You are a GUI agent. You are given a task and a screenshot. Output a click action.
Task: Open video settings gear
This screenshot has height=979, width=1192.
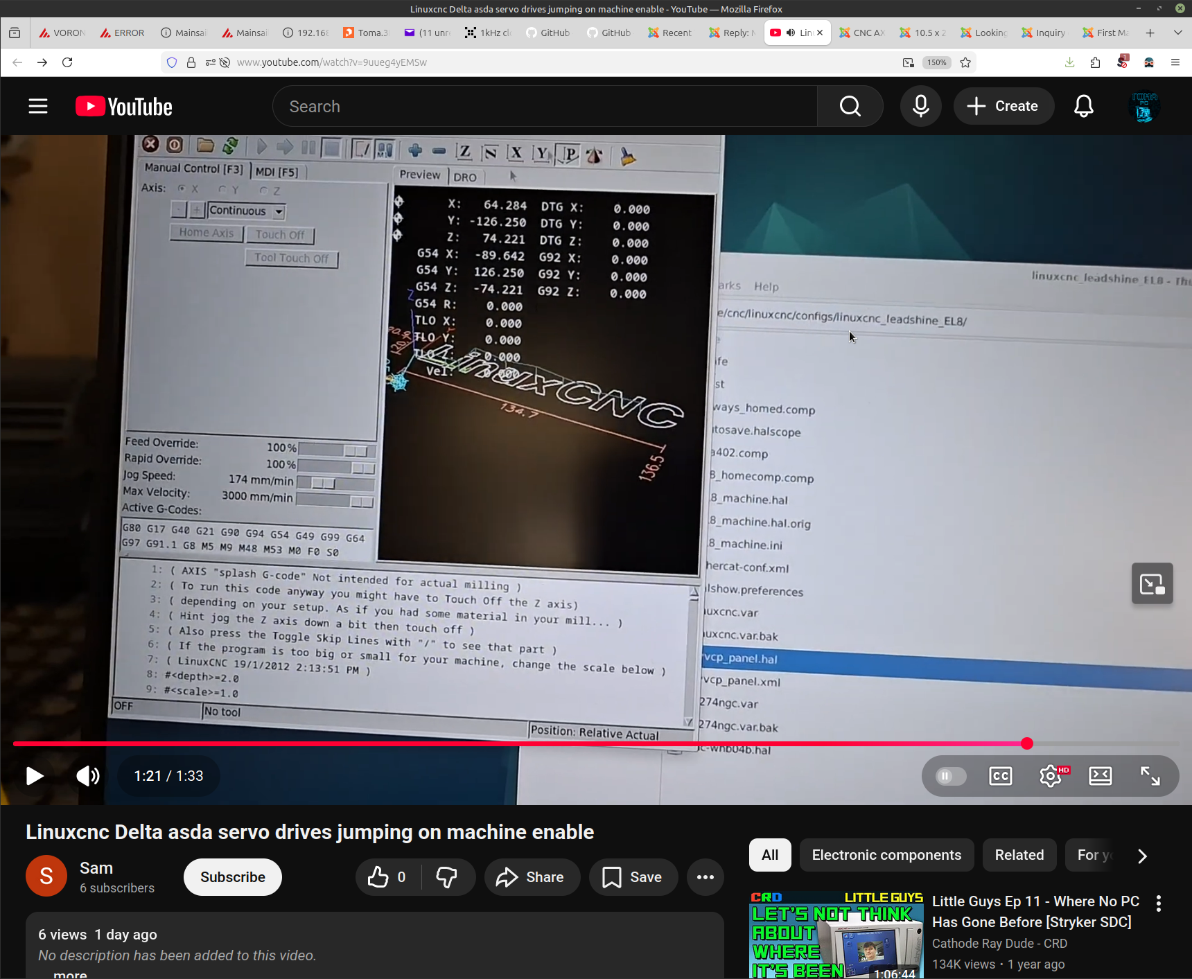point(1050,776)
